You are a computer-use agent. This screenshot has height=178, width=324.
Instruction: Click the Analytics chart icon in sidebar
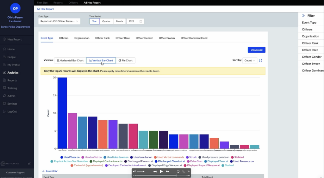point(4,73)
